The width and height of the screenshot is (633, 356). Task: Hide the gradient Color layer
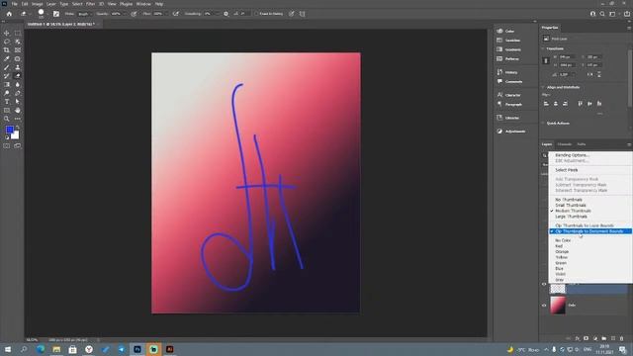click(x=544, y=306)
